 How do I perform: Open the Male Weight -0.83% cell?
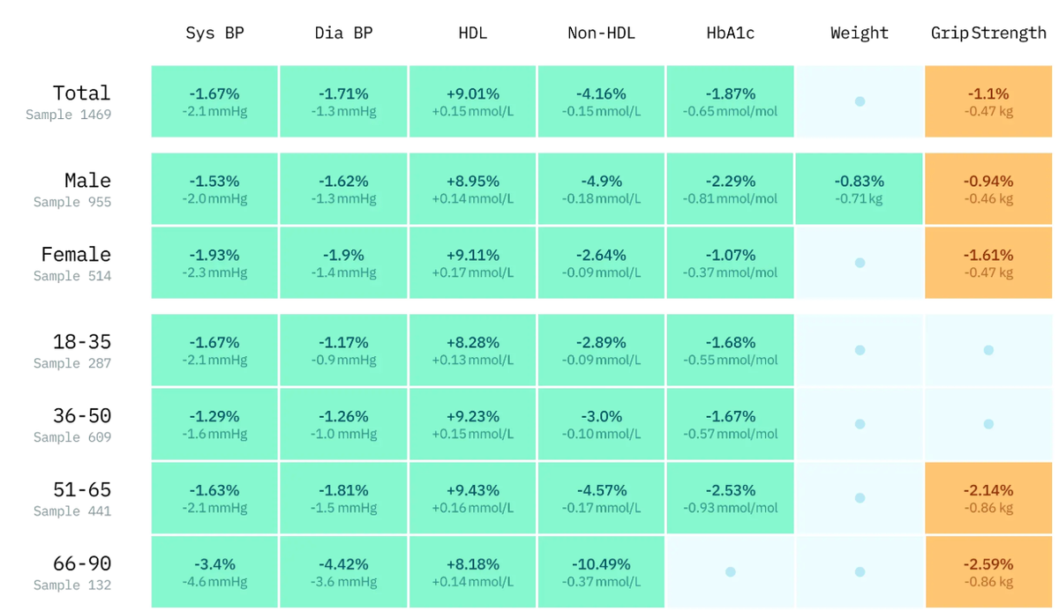859,189
